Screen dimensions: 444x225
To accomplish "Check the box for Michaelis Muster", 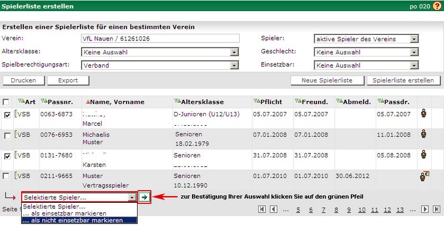I will pyautogui.click(x=7, y=135).
